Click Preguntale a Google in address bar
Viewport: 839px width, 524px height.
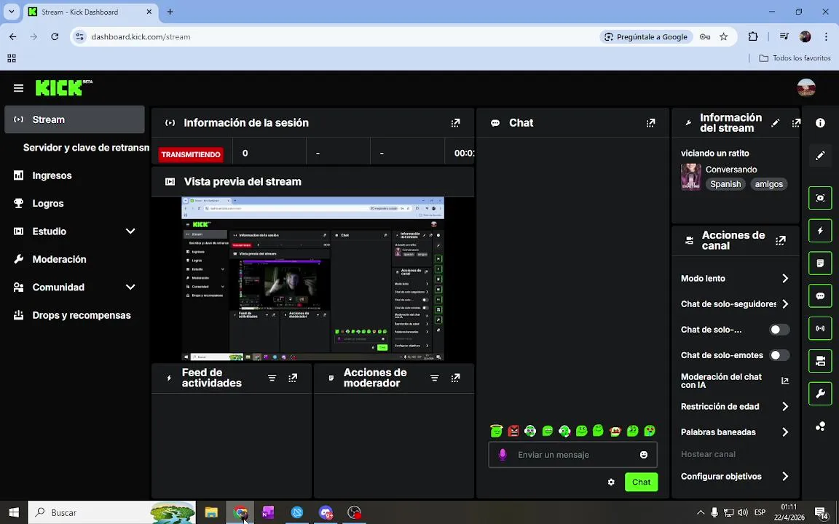pyautogui.click(x=646, y=37)
